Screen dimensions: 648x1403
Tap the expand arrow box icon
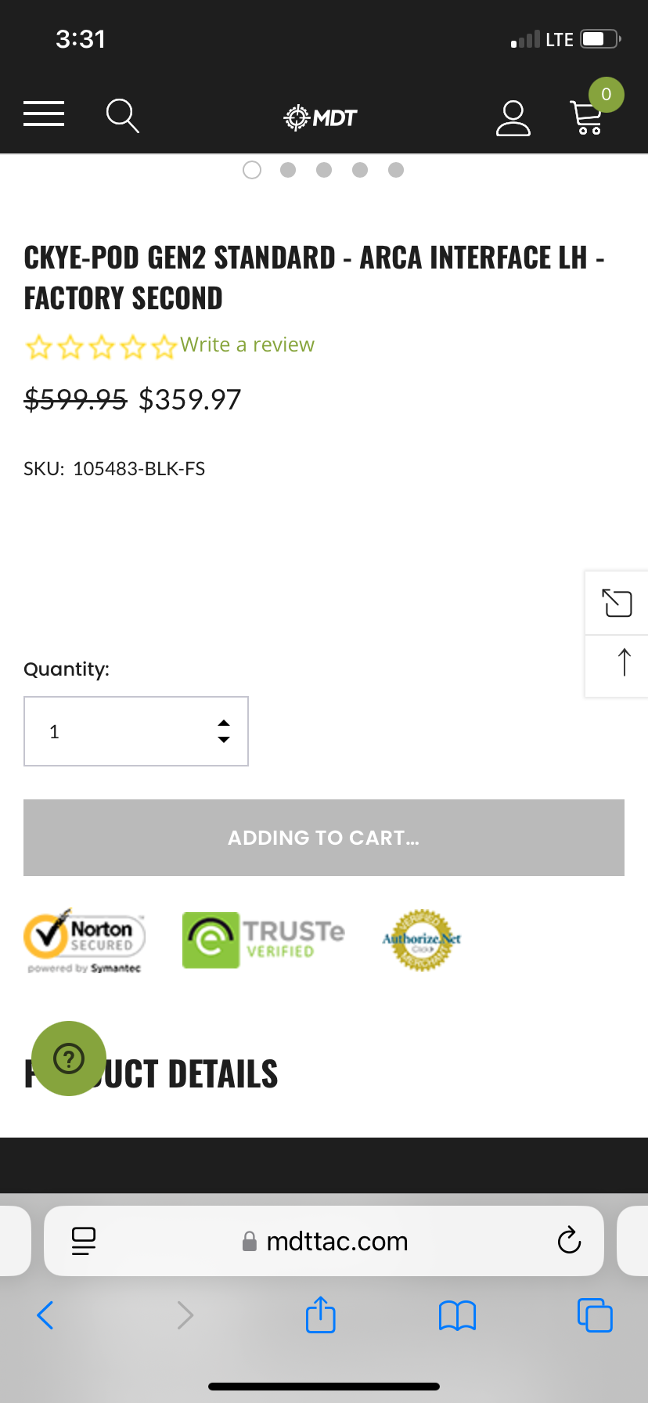[617, 603]
